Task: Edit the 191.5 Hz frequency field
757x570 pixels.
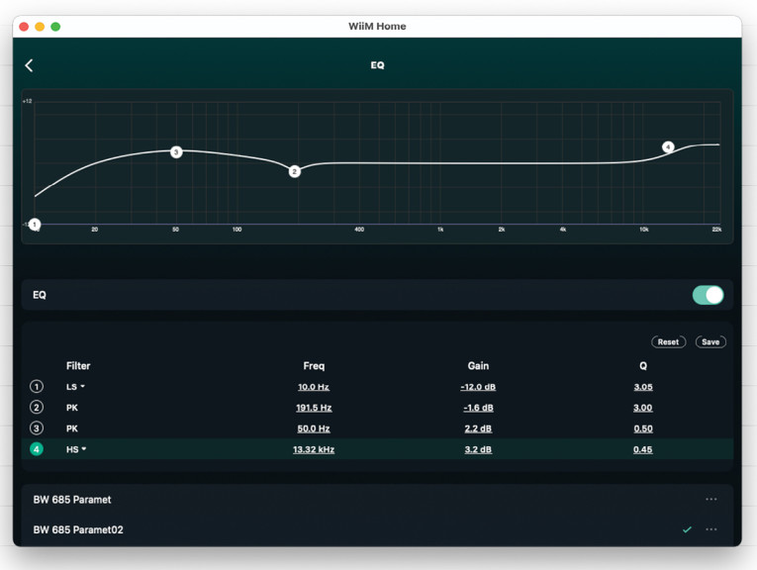Action: pos(314,408)
